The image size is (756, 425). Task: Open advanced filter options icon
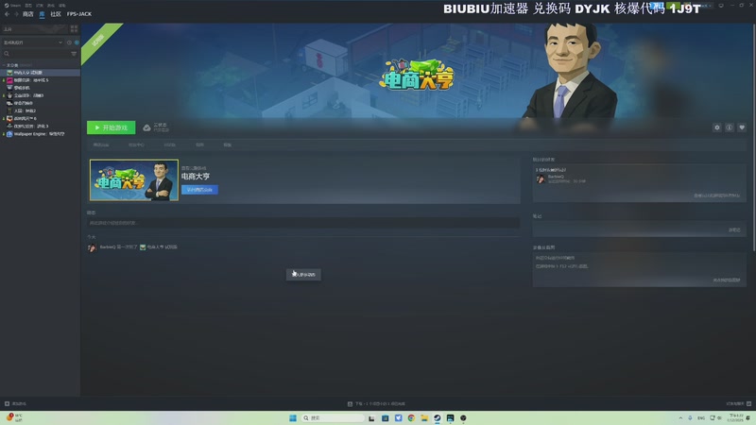coord(74,54)
